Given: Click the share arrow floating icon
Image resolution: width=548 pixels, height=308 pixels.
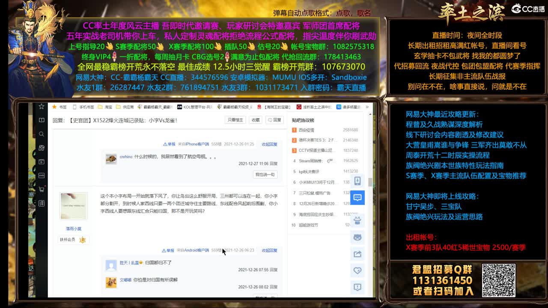Looking at the screenshot, I should (357, 254).
